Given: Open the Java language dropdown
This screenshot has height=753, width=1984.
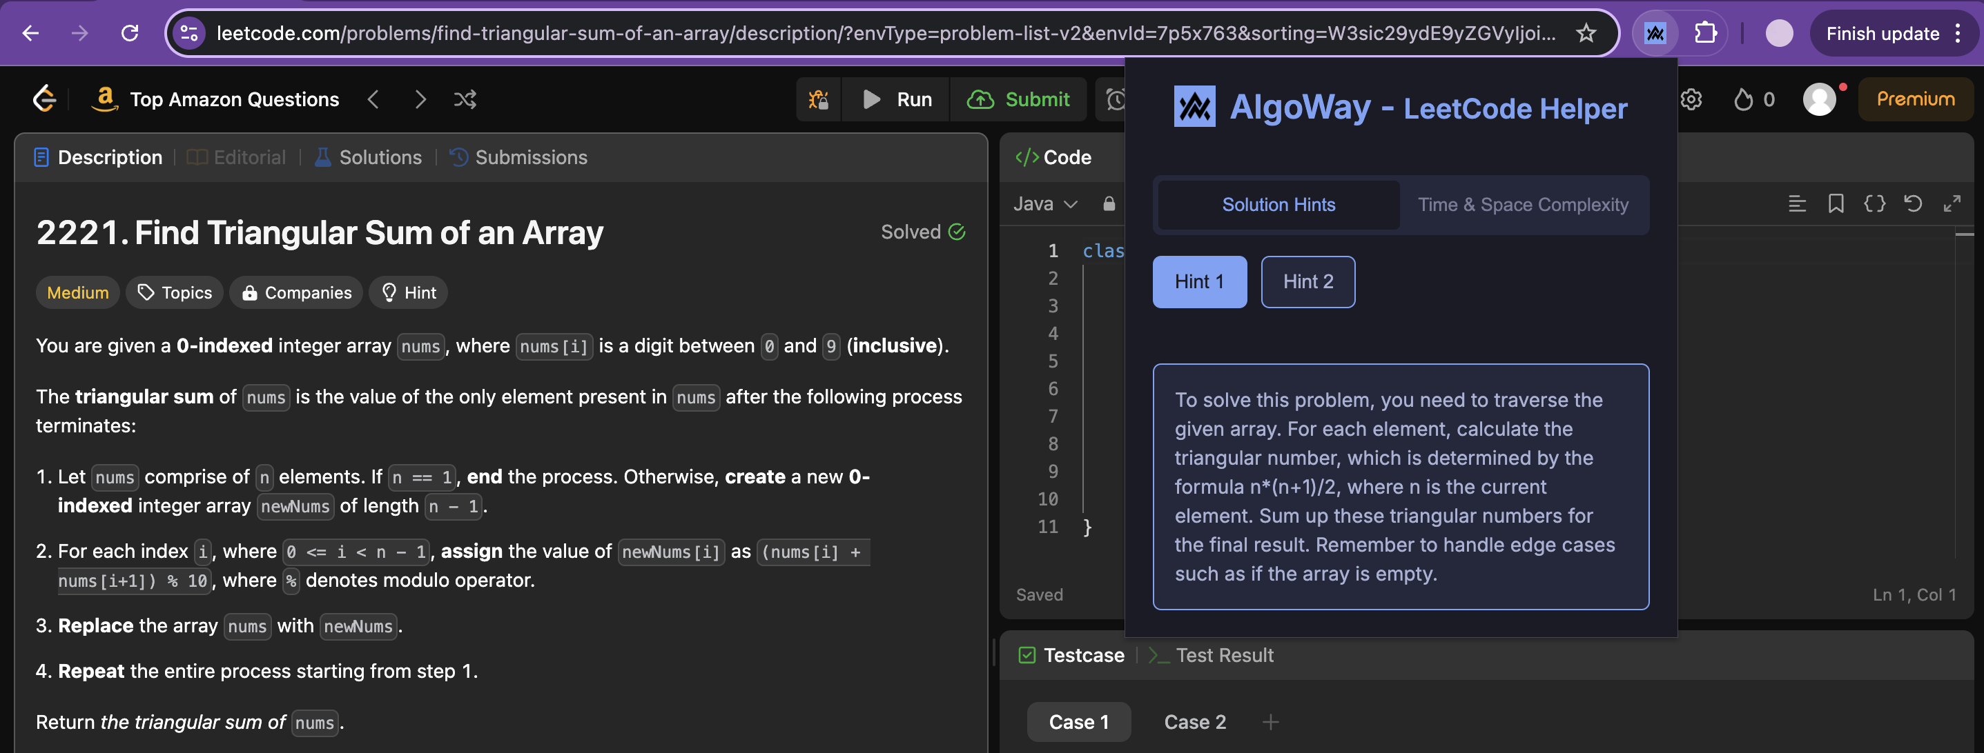Looking at the screenshot, I should click(1044, 204).
